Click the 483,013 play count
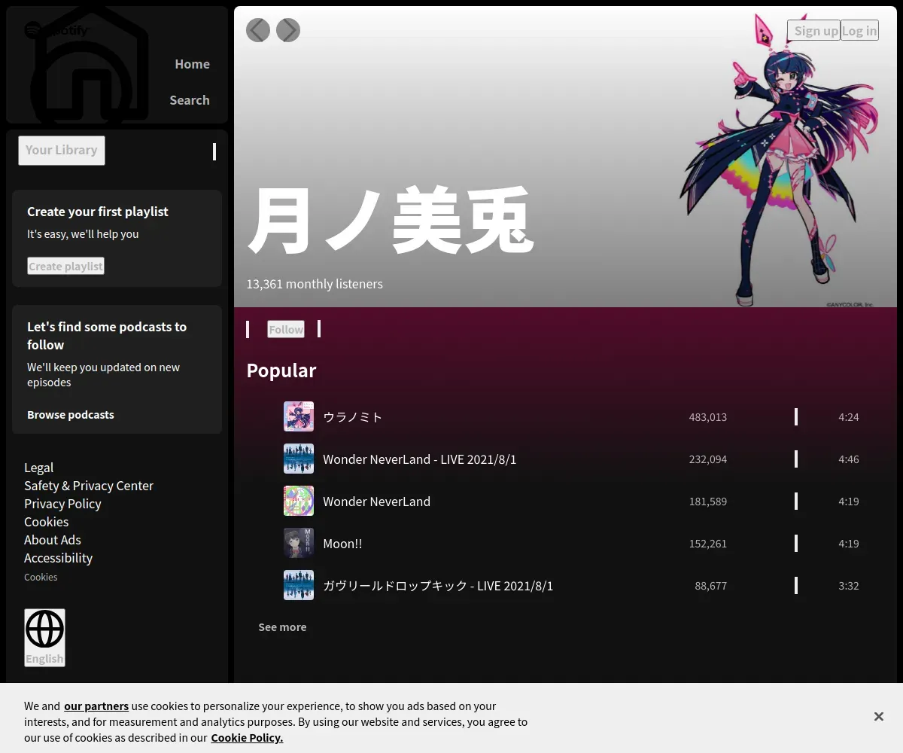Screen dimensions: 903x753 click(x=708, y=417)
